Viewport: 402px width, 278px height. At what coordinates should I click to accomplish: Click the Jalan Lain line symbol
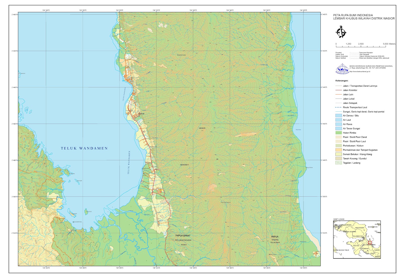(x=338, y=94)
